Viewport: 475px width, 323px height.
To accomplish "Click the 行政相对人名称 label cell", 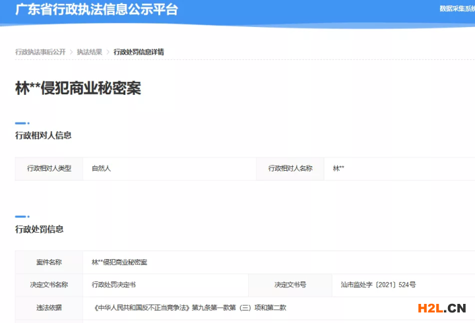I will (x=290, y=169).
